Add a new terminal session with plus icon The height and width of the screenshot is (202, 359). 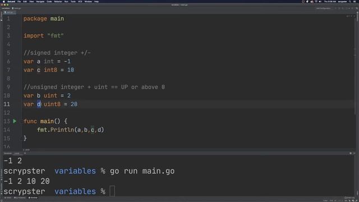pos(25,153)
